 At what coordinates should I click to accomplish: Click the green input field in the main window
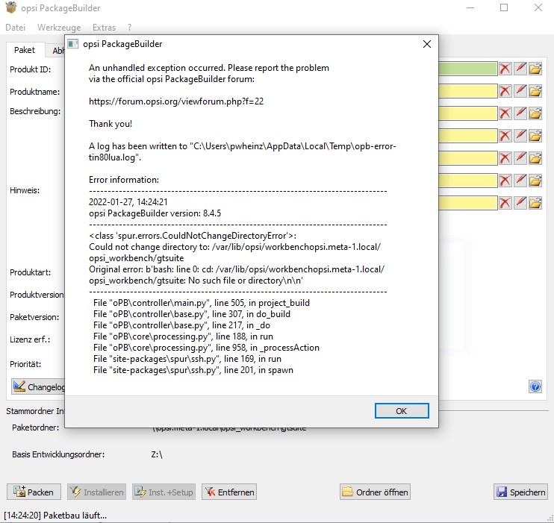(468, 69)
